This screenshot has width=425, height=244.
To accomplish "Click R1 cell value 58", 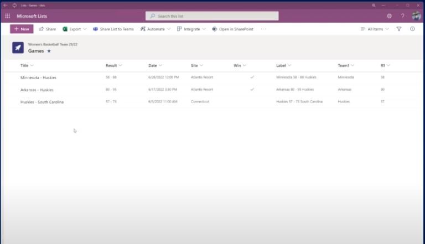I will click(x=382, y=77).
